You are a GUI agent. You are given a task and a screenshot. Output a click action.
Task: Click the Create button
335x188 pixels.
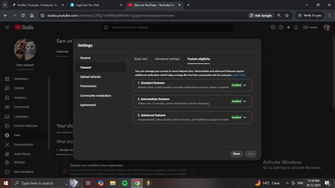tap(311, 27)
